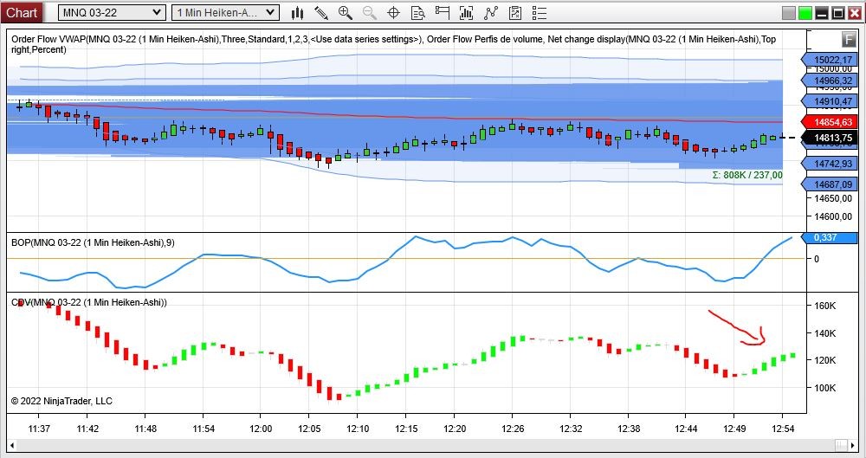Click the 12:54 time axis label
The image size is (866, 458).
pos(782,429)
